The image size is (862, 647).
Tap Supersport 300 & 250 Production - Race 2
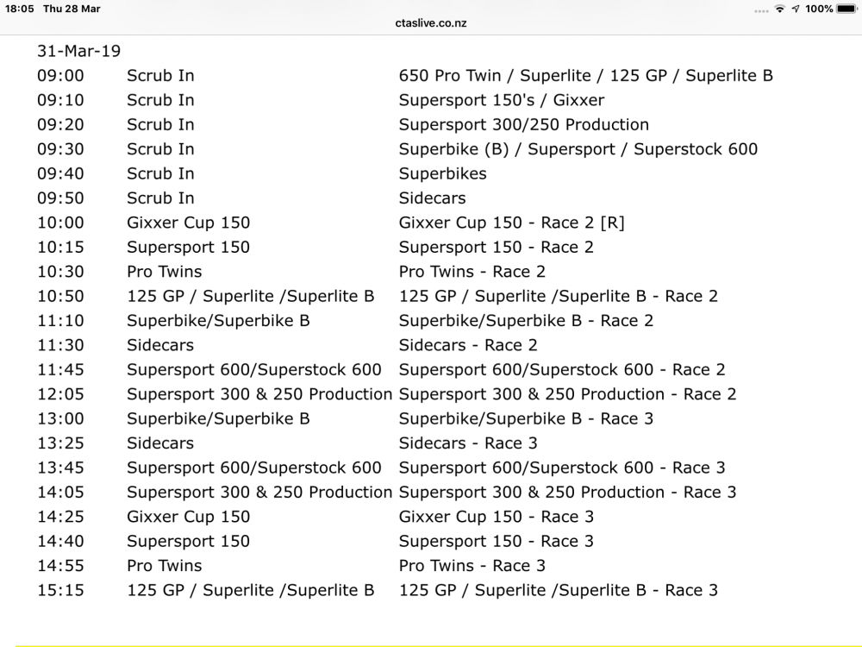pos(567,394)
